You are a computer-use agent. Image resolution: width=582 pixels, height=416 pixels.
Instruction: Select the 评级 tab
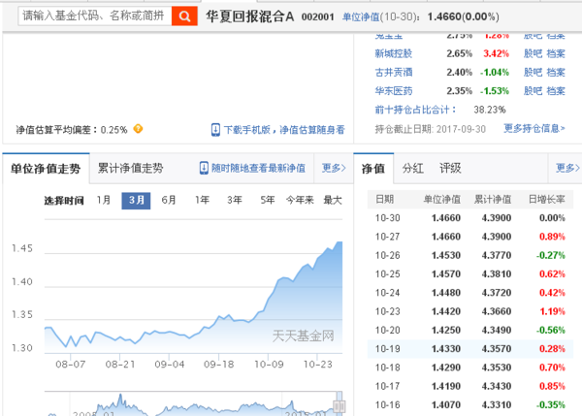450,169
